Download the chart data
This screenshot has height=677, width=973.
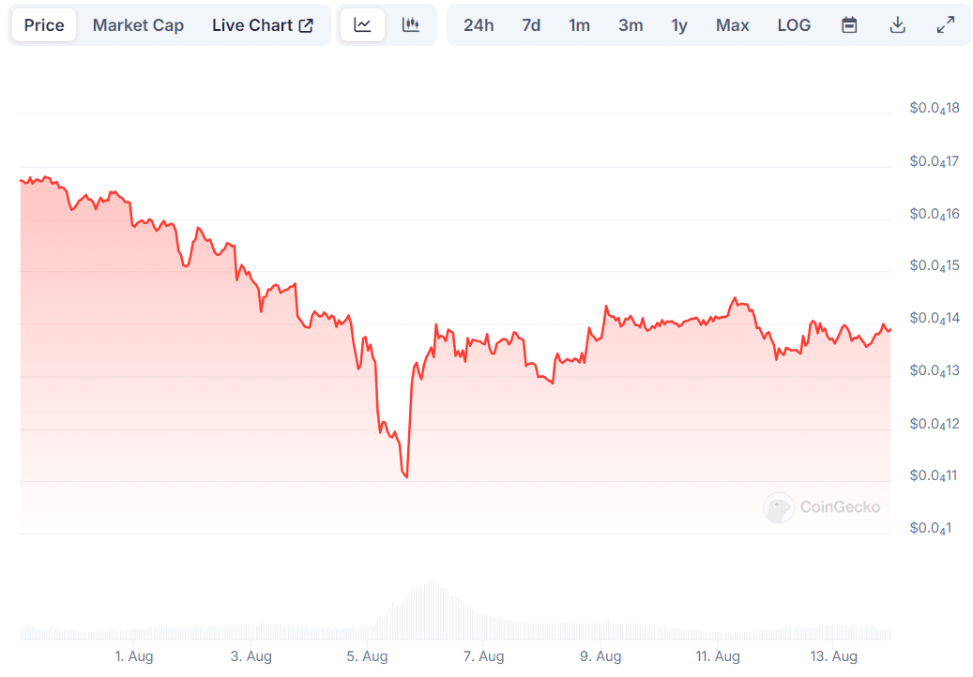tap(897, 25)
